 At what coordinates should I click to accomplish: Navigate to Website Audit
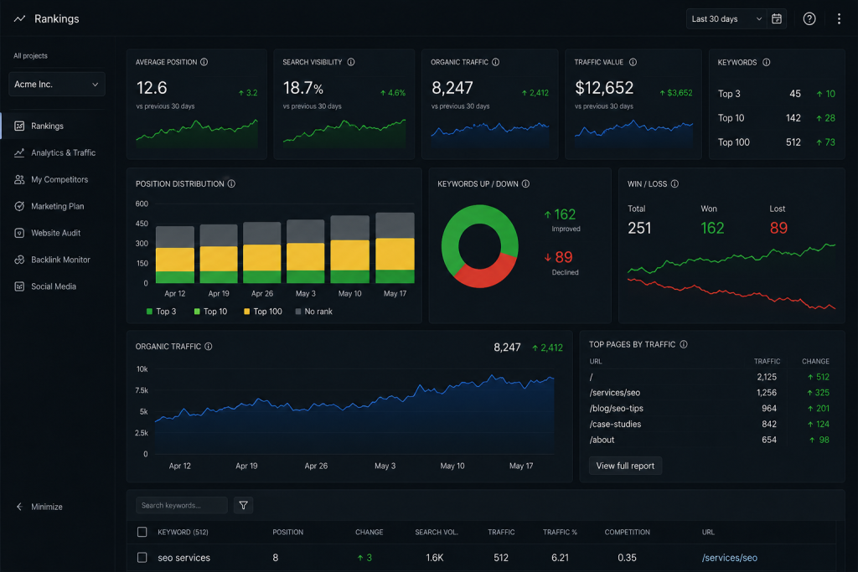click(x=56, y=233)
